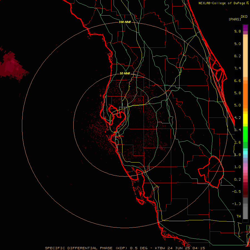Click the -0.5 value on color scale
The height and width of the screenshot is (250, 250).
236,192
